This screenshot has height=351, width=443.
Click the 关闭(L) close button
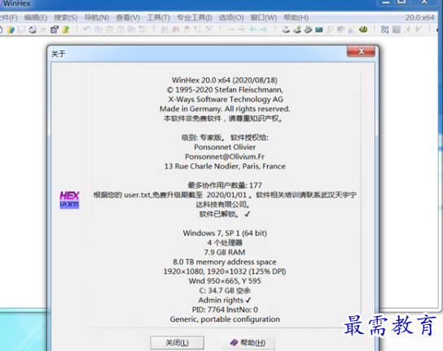(178, 343)
